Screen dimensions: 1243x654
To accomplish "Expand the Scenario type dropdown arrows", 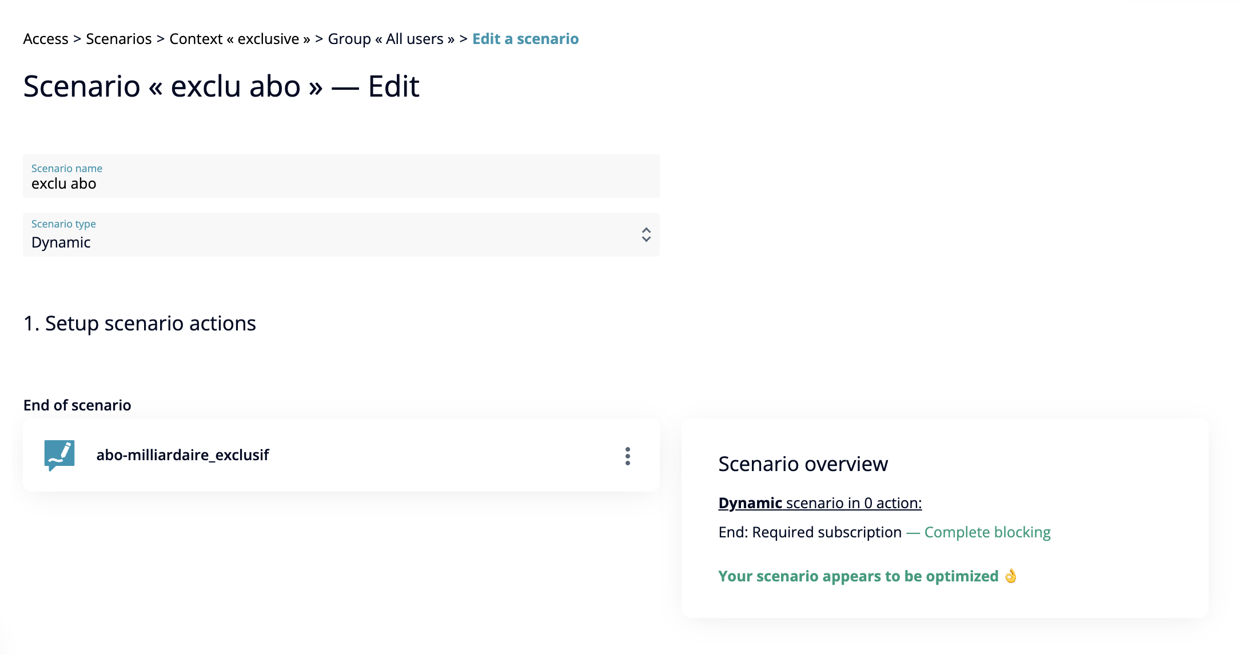I will point(646,235).
